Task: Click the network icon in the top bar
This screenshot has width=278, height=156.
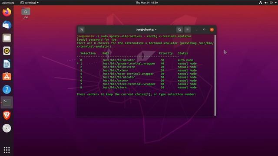Action: point(261,3)
